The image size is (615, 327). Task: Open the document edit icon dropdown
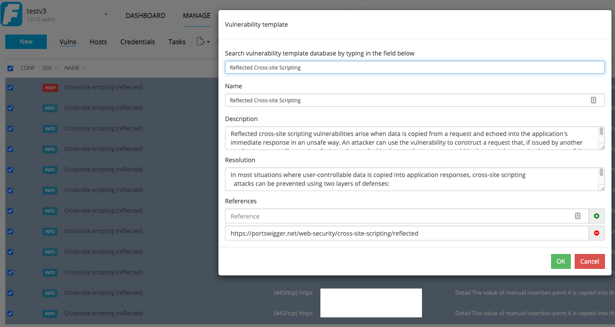coord(203,42)
